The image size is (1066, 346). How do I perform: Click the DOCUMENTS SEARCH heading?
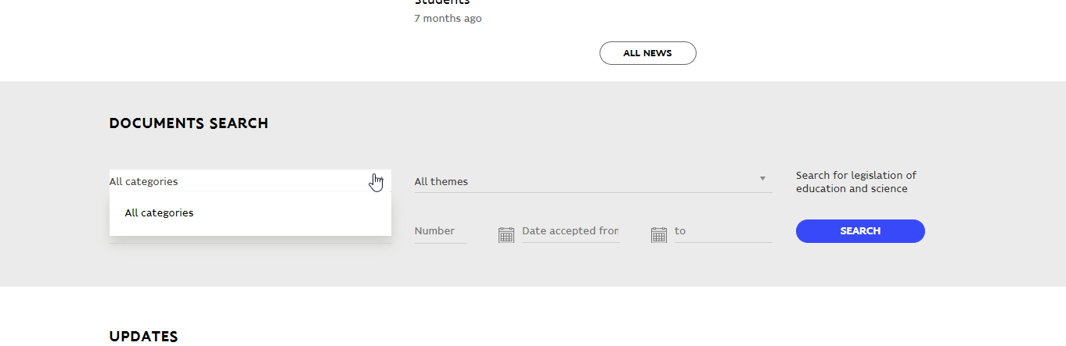coord(189,123)
